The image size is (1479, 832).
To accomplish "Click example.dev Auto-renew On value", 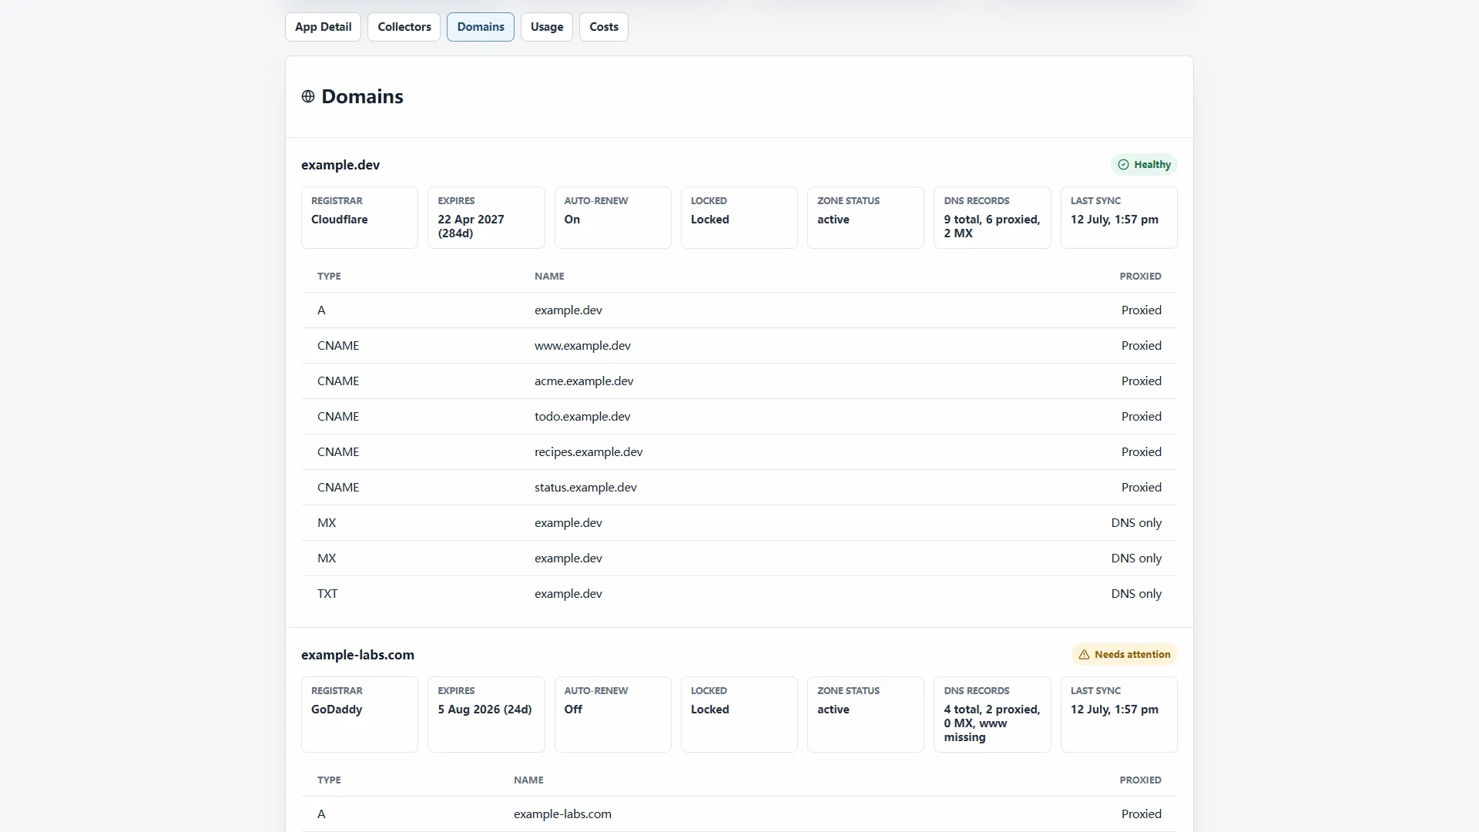I will click(572, 220).
